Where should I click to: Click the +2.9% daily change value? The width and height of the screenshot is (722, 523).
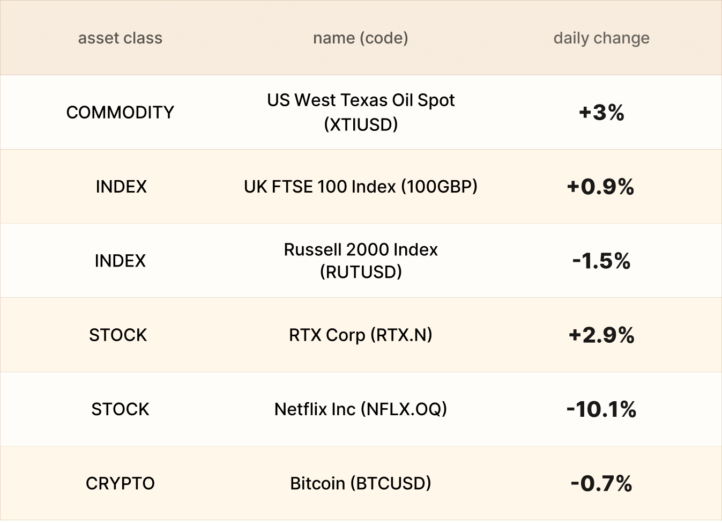click(x=601, y=335)
